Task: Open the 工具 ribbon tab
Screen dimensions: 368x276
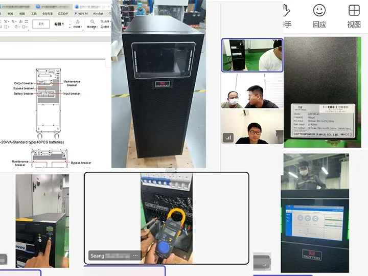Action: pos(34,14)
